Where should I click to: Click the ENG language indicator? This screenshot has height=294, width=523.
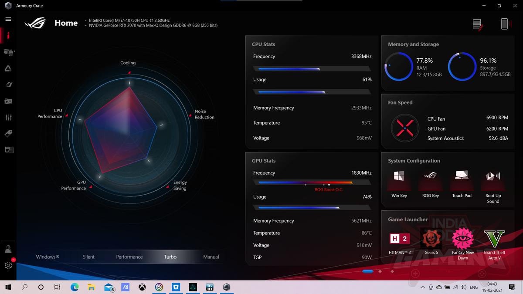pos(473,287)
